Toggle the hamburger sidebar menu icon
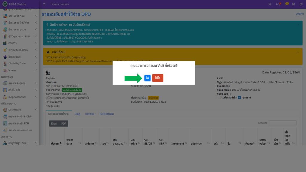306x172 pixels. [44, 4]
